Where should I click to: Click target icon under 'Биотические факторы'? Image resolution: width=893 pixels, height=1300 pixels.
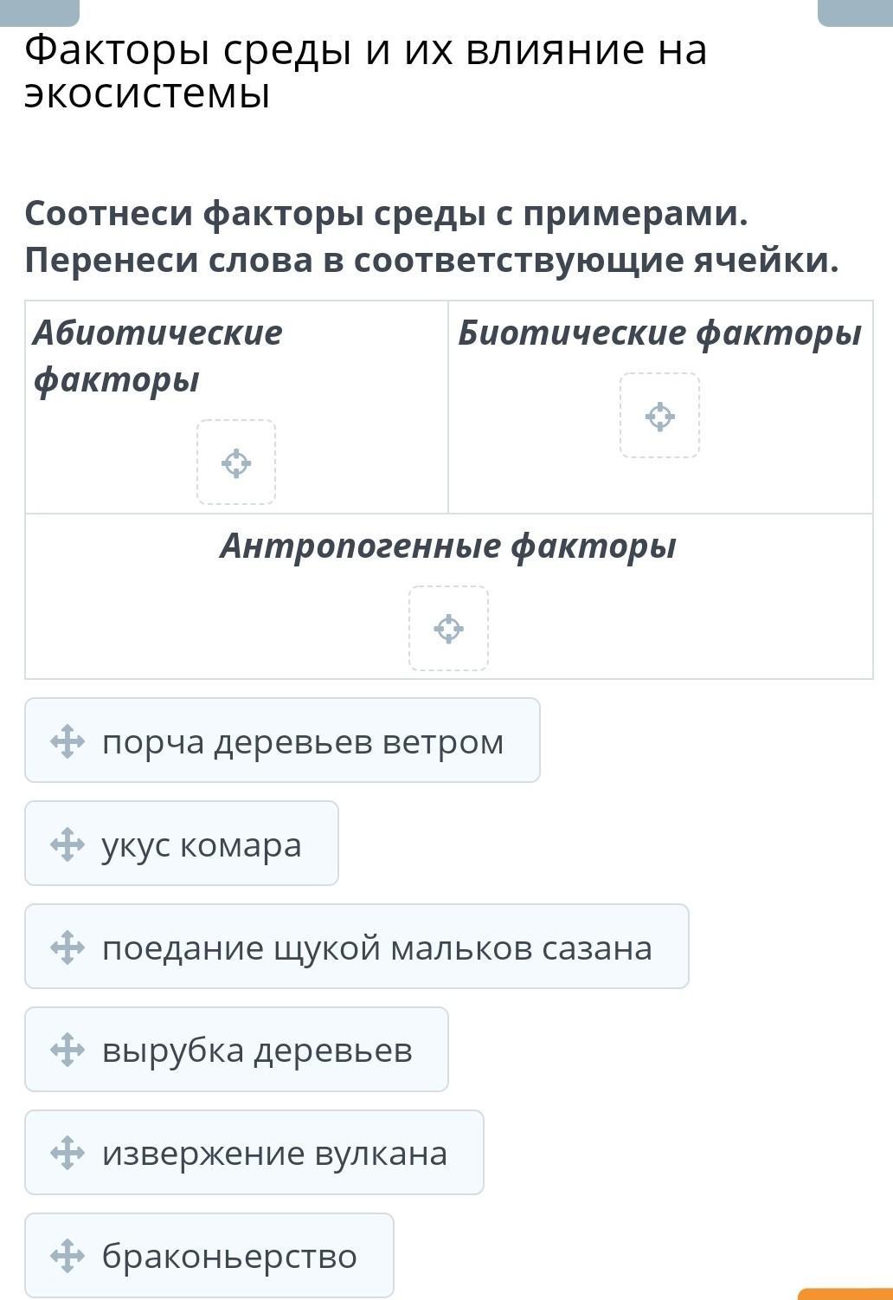659,416
